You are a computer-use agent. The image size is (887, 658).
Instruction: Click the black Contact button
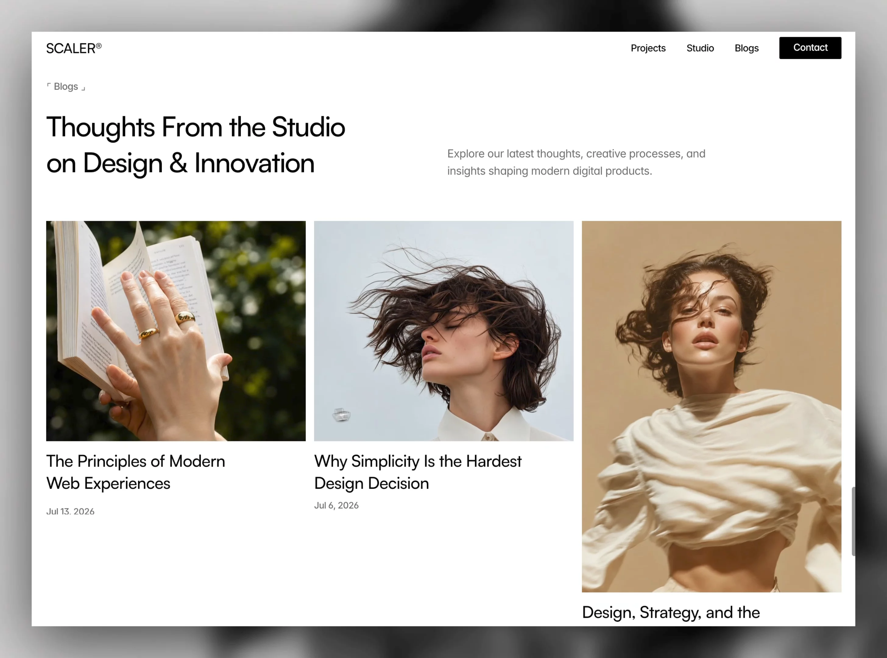point(810,48)
